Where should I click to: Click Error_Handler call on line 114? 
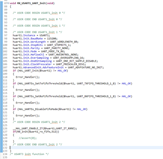click(28, 90)
